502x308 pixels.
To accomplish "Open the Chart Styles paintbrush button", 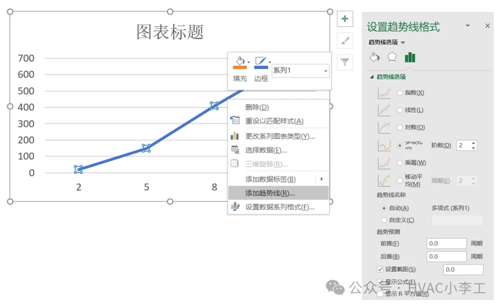I will 345,40.
